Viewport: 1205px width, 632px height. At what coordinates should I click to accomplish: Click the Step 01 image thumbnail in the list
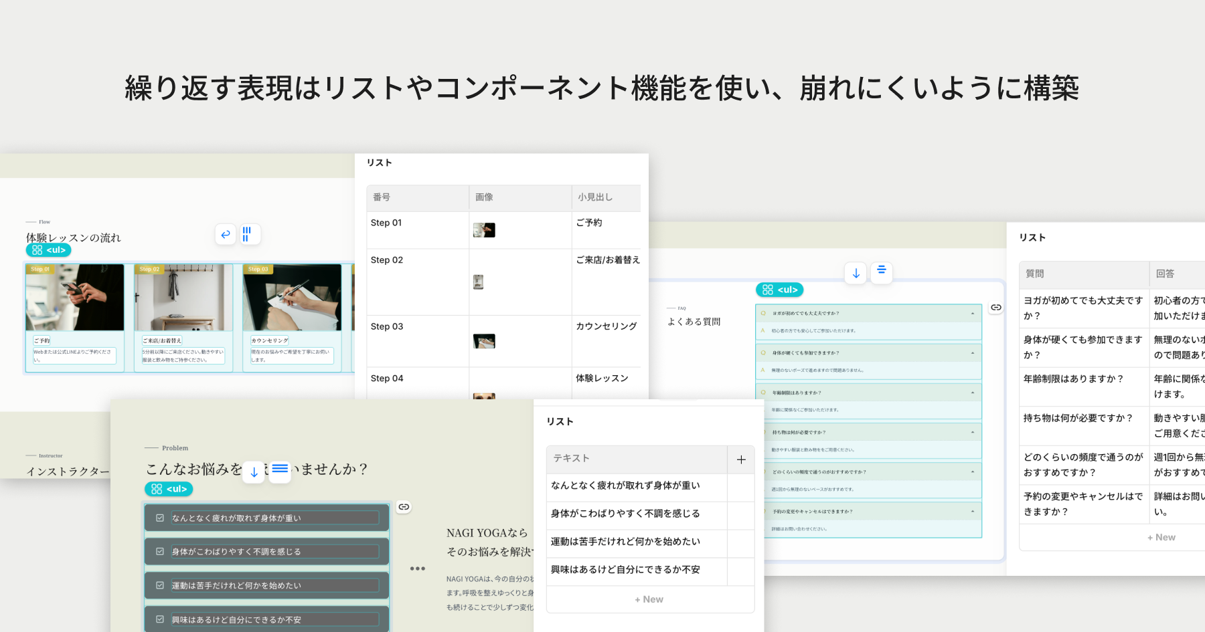(x=484, y=229)
